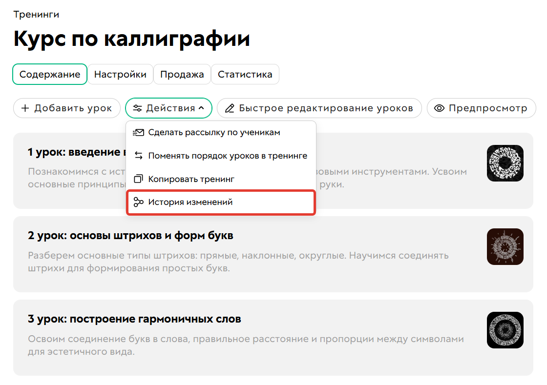Open the Тренинги breadcrumb link
547x385 pixels.
(x=36, y=14)
